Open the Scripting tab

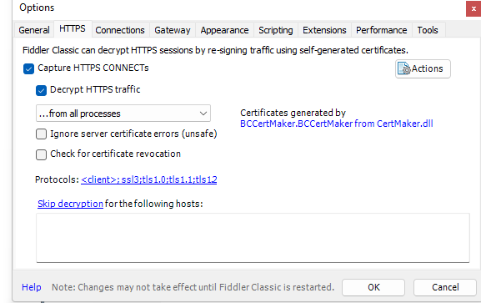tap(275, 30)
